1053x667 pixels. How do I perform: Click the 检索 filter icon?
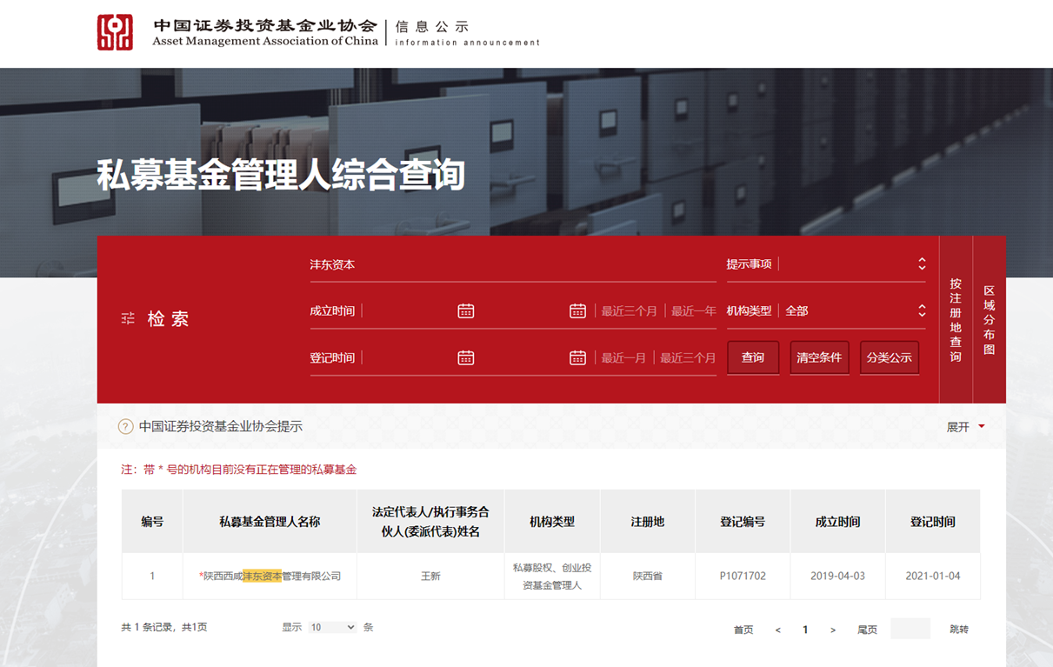pos(128,319)
